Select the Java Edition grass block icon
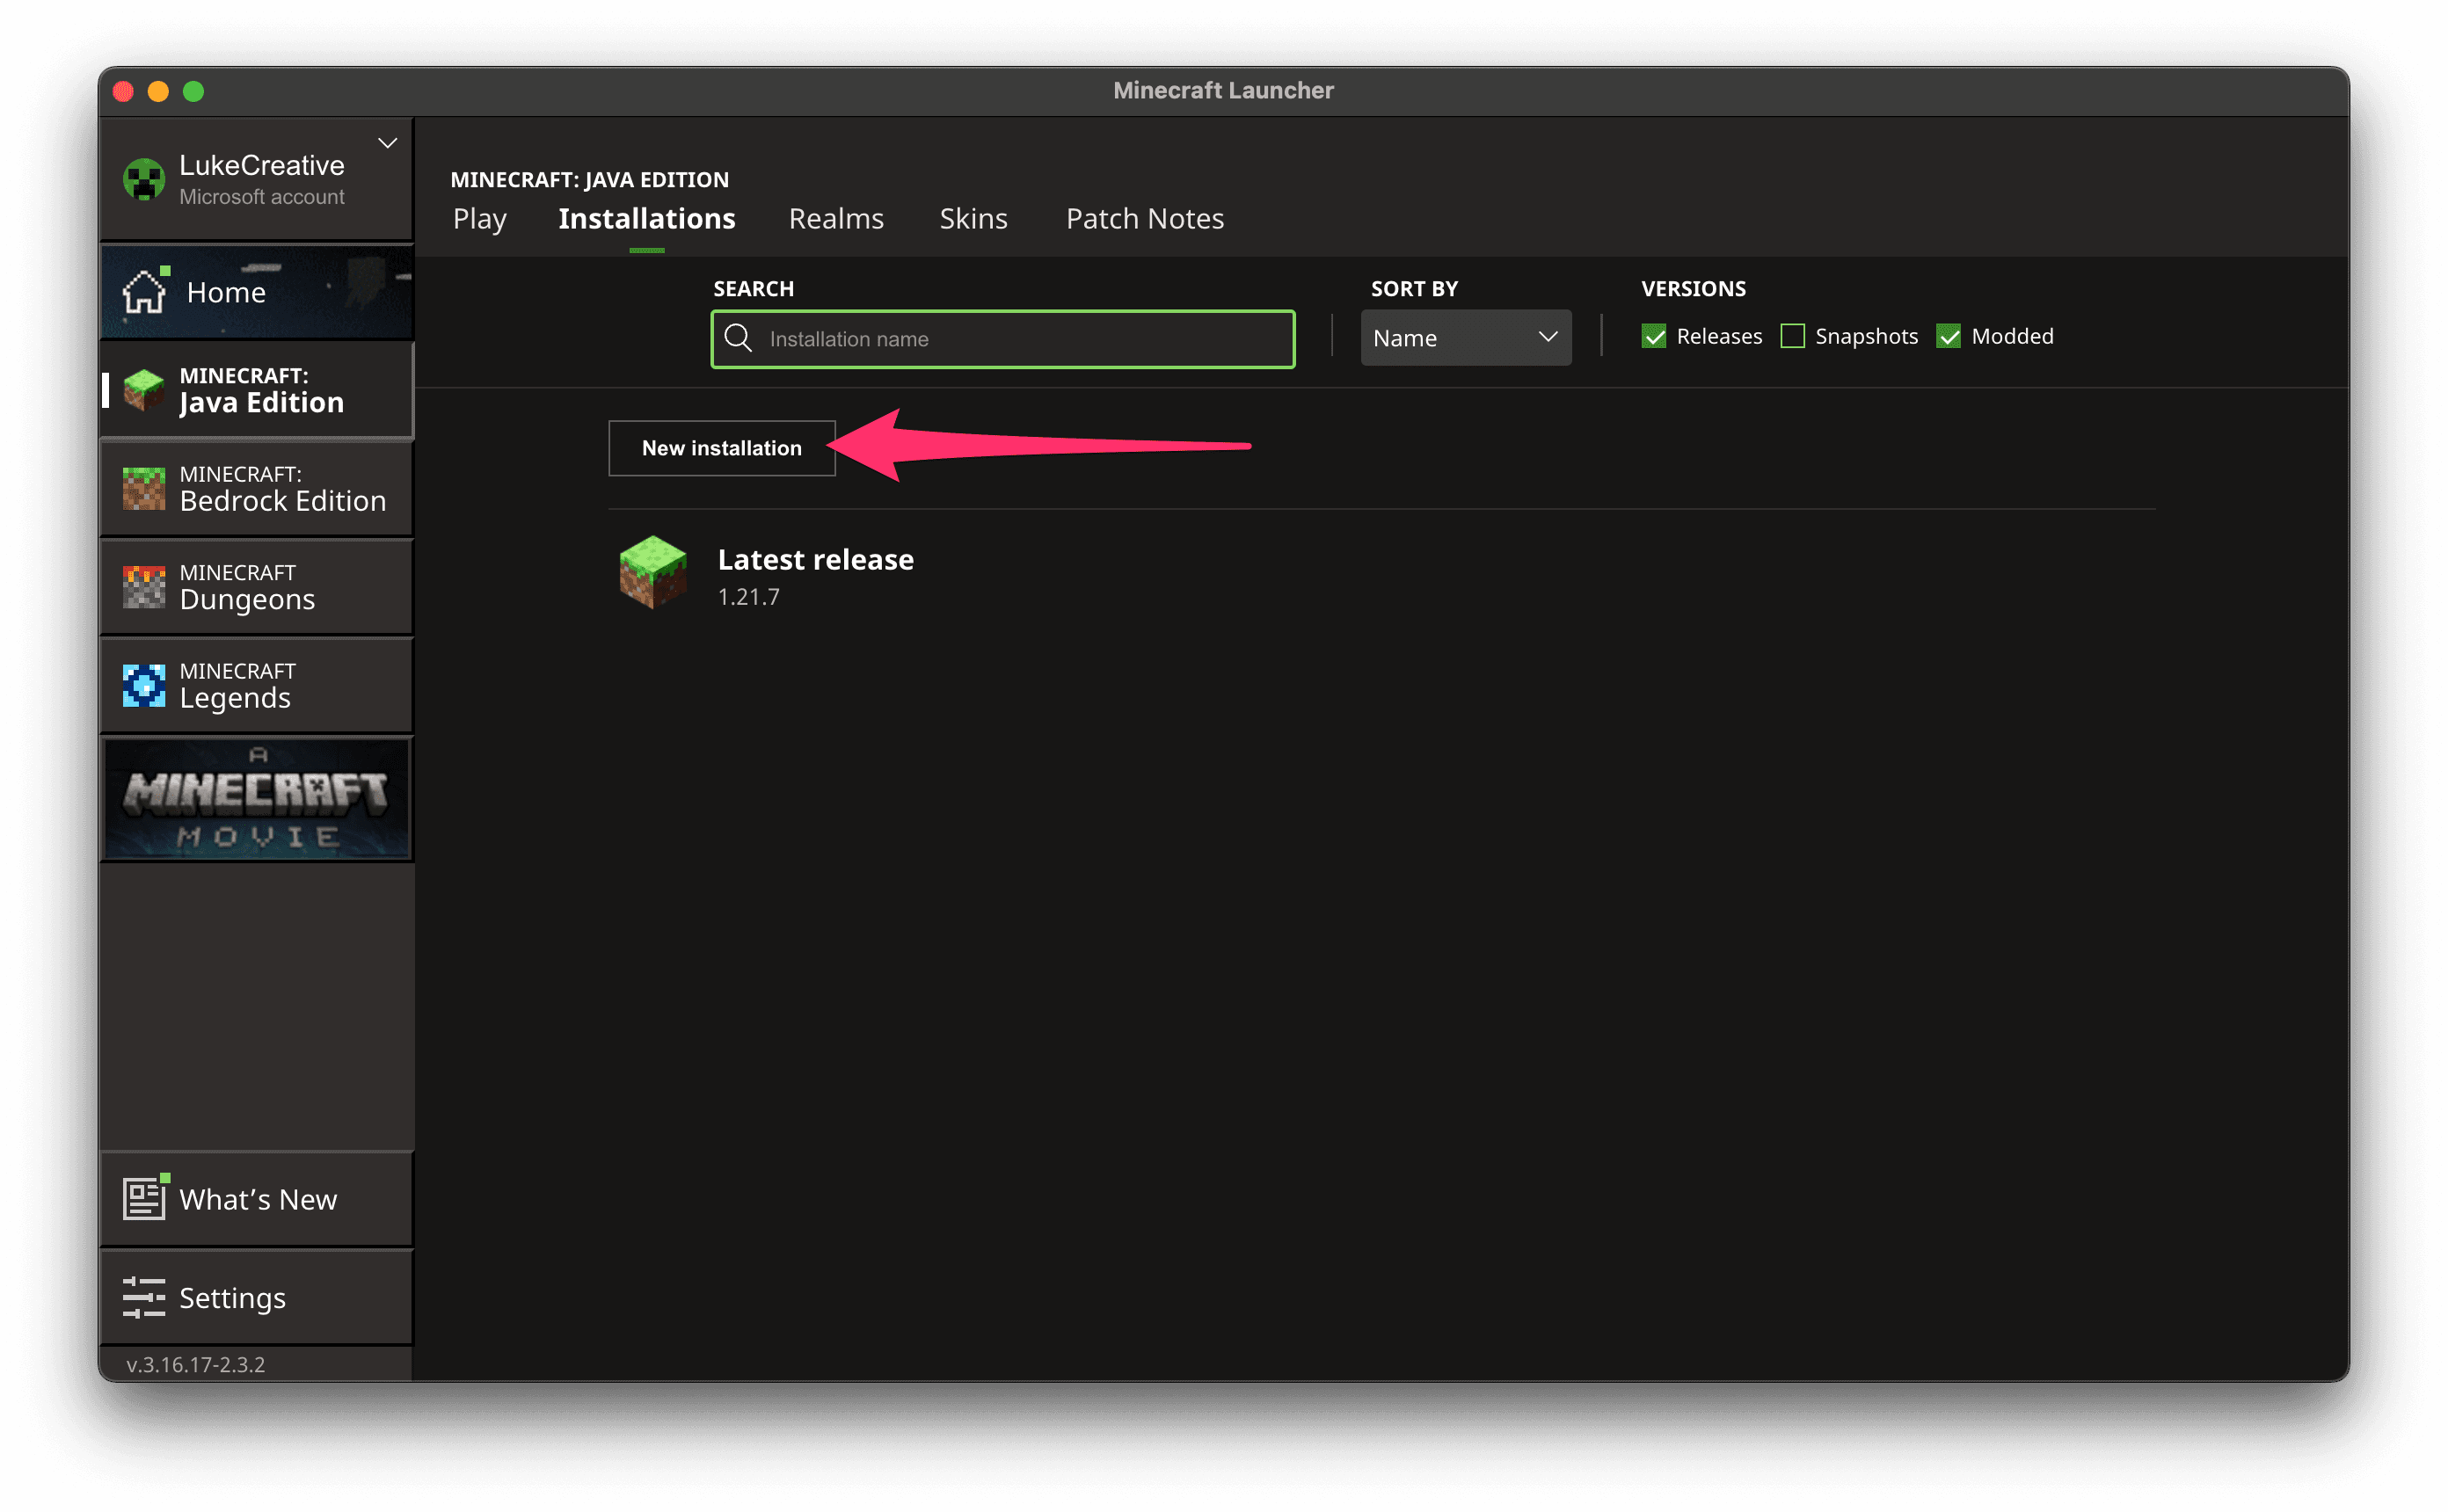The image size is (2448, 1512). pyautogui.click(x=143, y=390)
